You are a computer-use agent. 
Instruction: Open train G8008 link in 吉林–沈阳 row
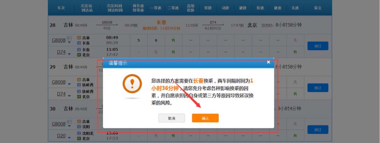pyautogui.click(x=59, y=124)
